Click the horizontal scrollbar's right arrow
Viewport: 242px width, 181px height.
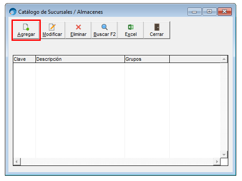(217, 161)
